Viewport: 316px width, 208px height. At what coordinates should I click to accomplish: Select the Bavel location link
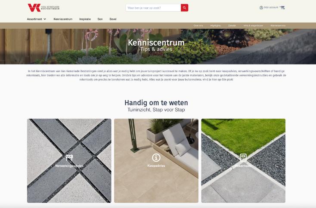tap(113, 19)
